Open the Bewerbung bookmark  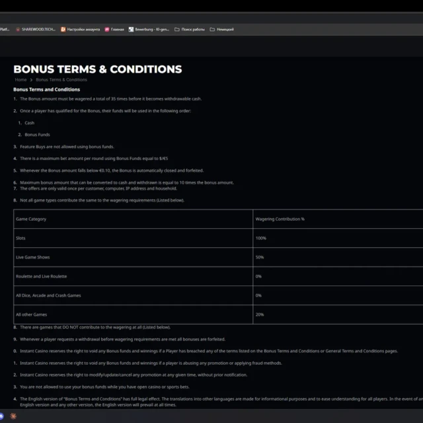click(x=149, y=29)
